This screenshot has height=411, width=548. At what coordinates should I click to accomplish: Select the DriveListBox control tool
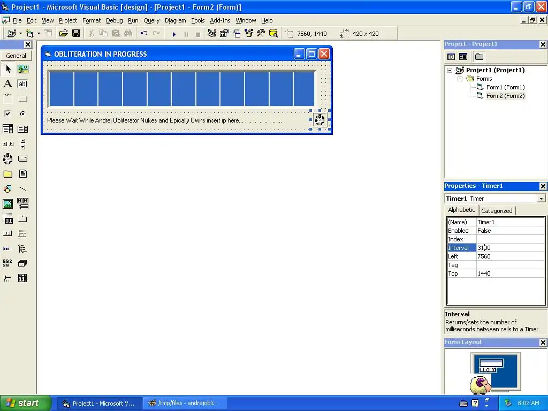click(22, 159)
